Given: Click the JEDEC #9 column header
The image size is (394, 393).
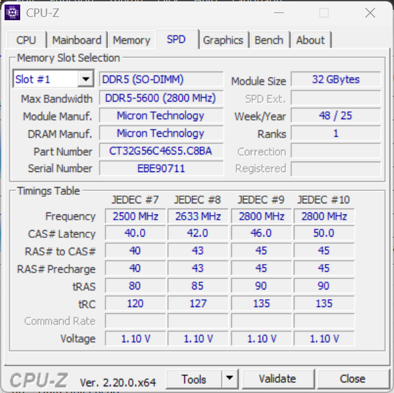Looking at the screenshot, I should pyautogui.click(x=261, y=200).
